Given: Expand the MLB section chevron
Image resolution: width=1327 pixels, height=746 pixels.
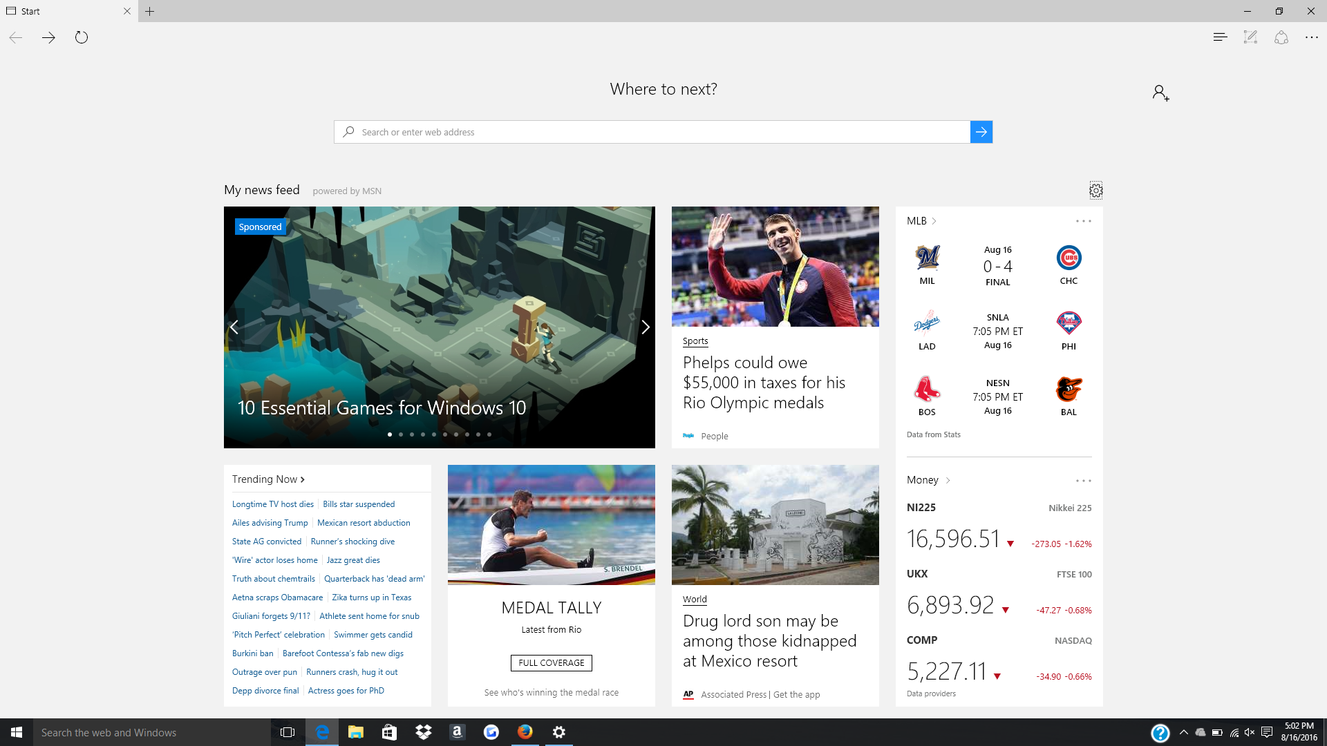Looking at the screenshot, I should (934, 221).
